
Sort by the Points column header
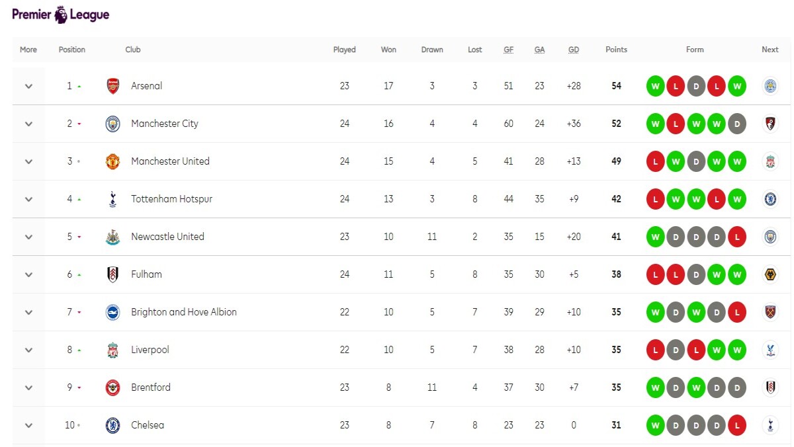616,50
